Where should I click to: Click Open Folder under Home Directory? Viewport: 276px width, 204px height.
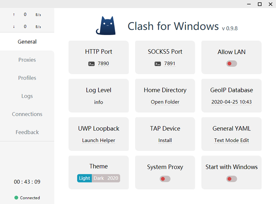coord(165,102)
